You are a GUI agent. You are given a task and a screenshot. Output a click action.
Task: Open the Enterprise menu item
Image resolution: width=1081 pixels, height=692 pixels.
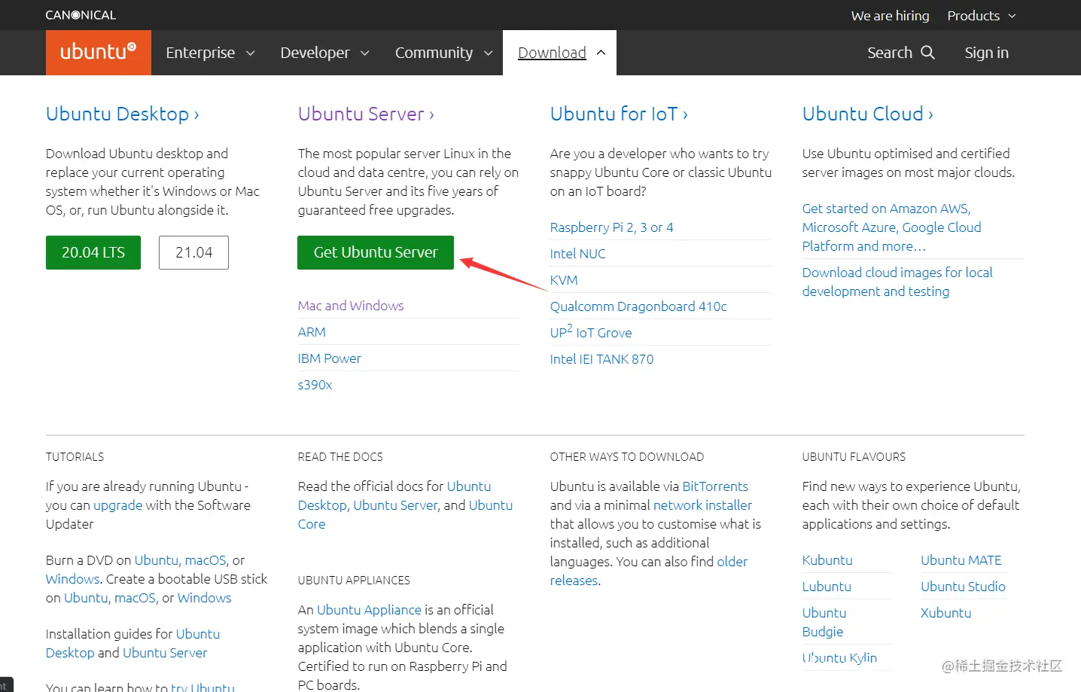200,53
